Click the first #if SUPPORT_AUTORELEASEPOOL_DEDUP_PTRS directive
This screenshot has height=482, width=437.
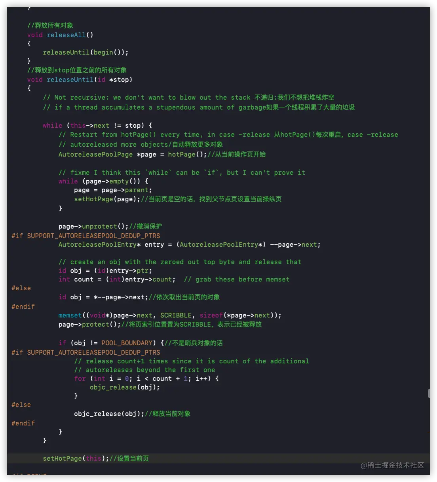(x=86, y=236)
